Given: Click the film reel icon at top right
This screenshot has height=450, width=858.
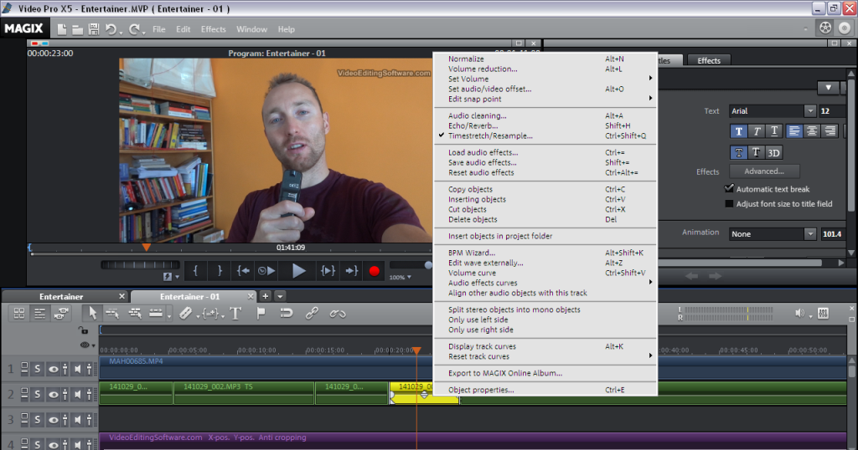Looking at the screenshot, I should [825, 28].
